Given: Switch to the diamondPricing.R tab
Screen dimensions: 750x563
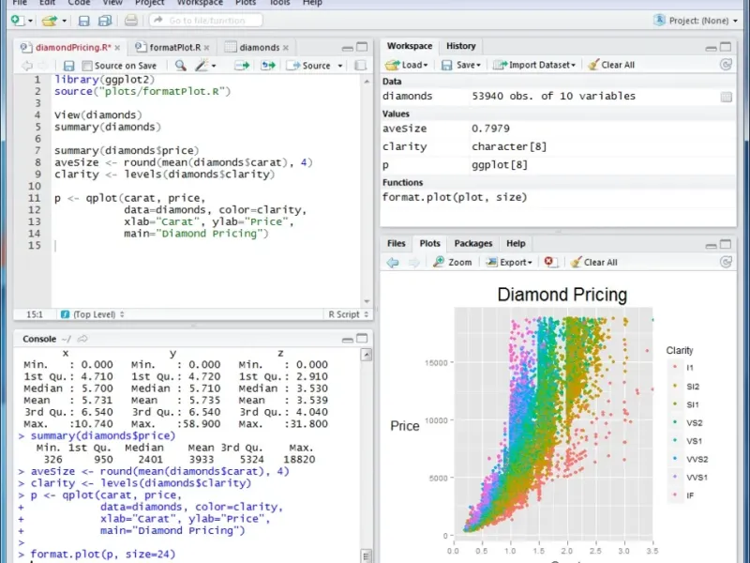Looking at the screenshot, I should coord(73,48).
